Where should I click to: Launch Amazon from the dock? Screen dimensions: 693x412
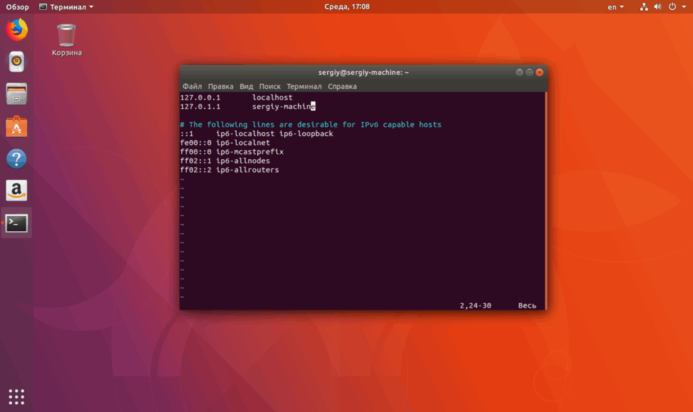tap(16, 190)
